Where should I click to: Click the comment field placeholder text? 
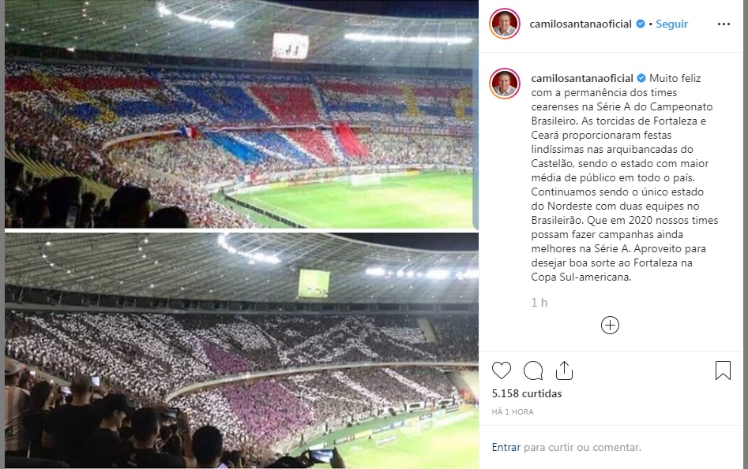pyautogui.click(x=582, y=447)
